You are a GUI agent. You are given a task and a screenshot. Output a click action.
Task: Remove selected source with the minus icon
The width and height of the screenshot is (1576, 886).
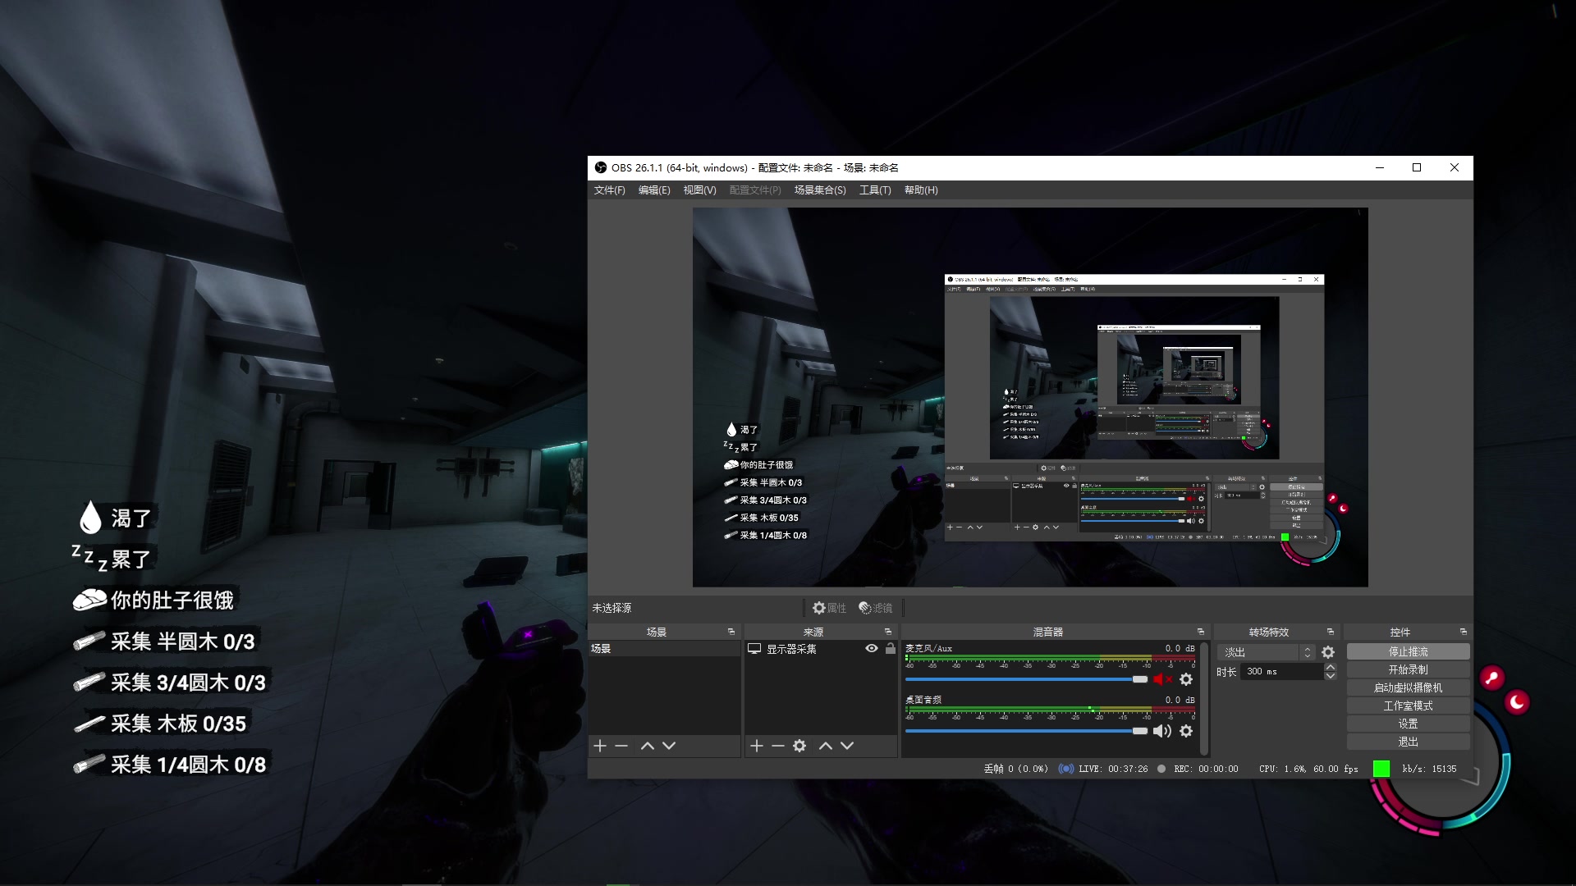point(778,746)
